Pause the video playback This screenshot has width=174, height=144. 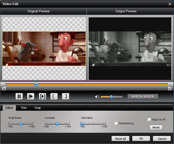tap(19, 96)
